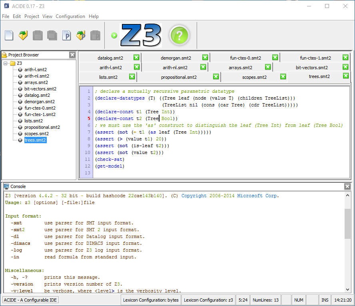Close the Console panel
The image size is (355, 306).
click(347, 186)
